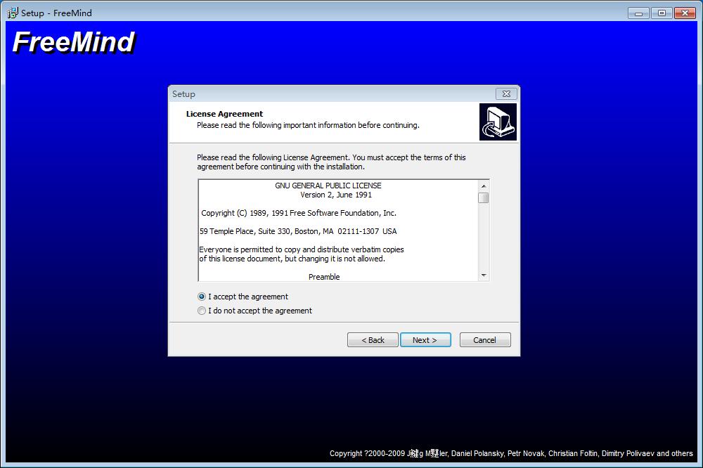
Task: Click the license text scroll-up arrow
Action: tap(484, 186)
